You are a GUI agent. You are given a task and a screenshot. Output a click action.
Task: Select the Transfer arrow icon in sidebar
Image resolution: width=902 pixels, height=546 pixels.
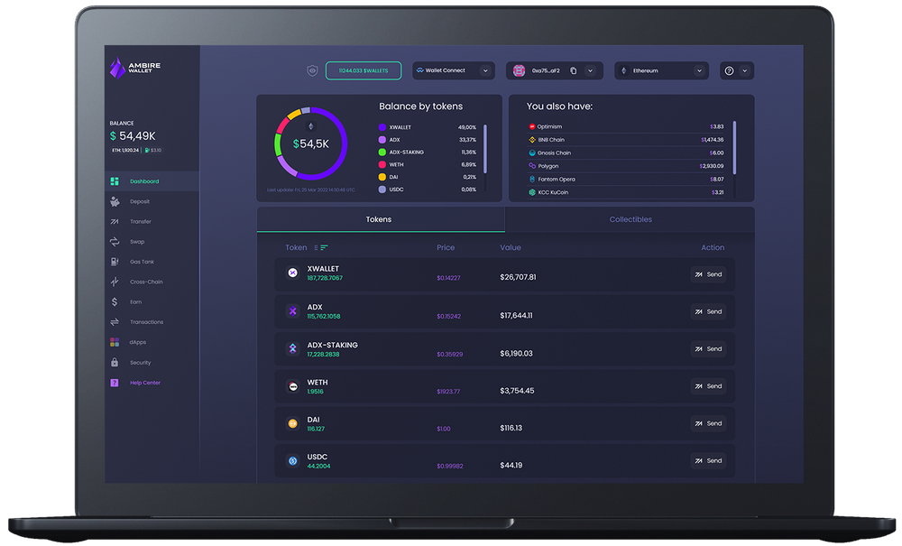coord(115,221)
